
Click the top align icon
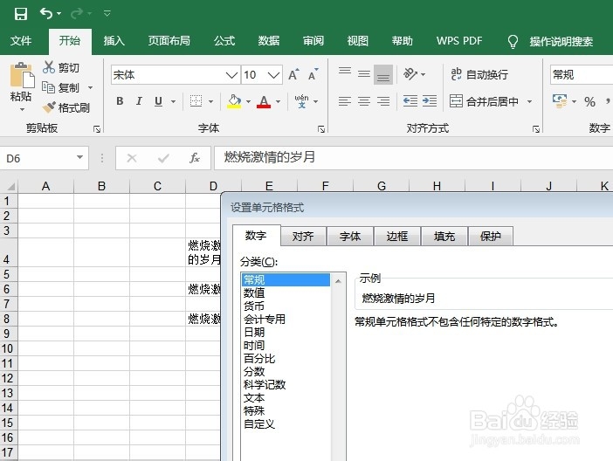[x=345, y=72]
